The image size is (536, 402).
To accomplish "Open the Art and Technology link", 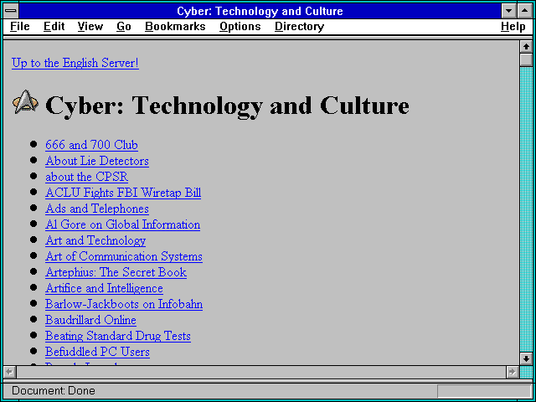I will click(x=95, y=240).
